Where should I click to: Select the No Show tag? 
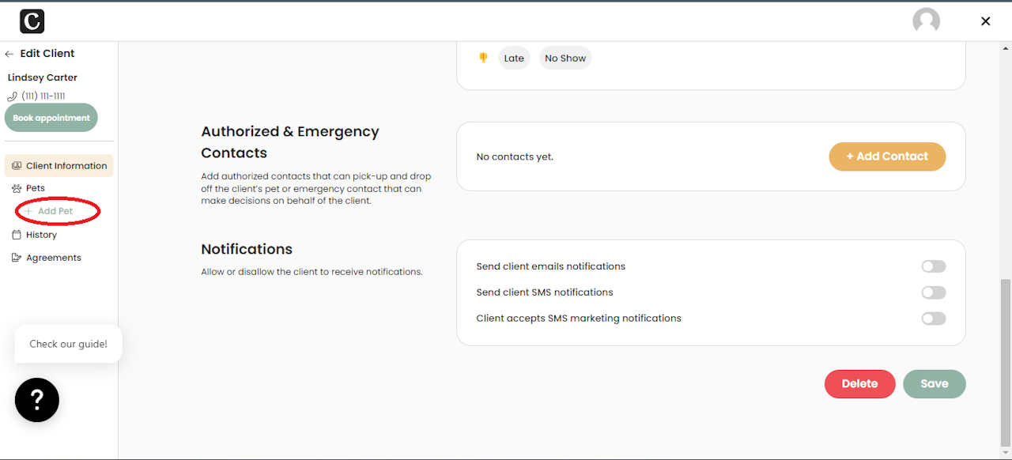(565, 58)
